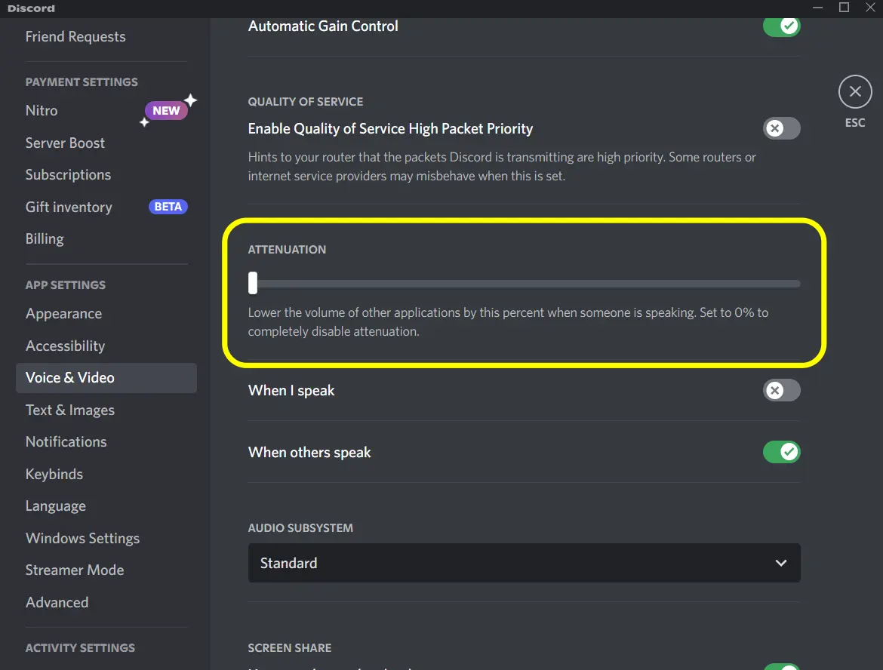Click the BETA badge on Gift inventory
The width and height of the screenshot is (883, 670).
tap(168, 207)
